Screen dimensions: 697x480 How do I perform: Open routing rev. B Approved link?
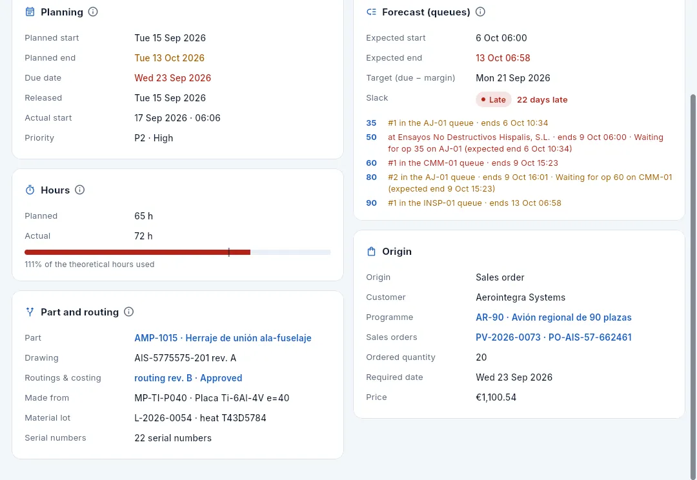click(188, 378)
